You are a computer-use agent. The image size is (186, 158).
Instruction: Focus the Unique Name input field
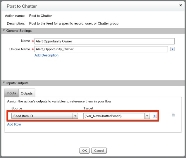pyautogui.click(x=101, y=49)
